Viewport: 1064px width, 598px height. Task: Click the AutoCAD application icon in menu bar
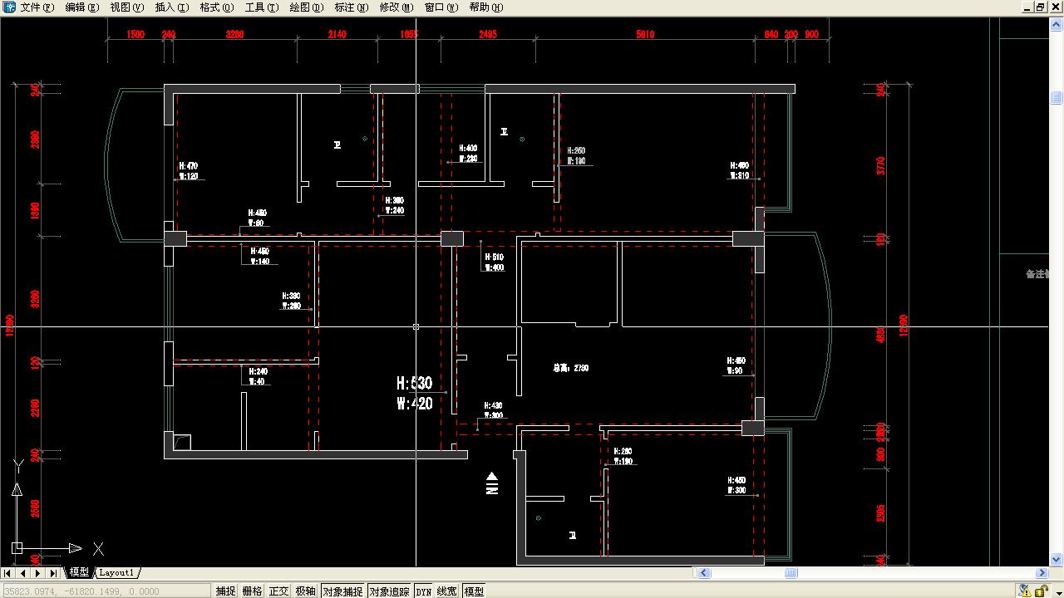(8, 7)
